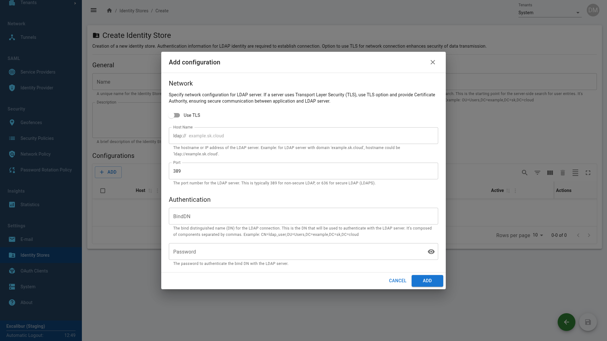
Task: Go to home breadcrumb icon
Action: [109, 10]
